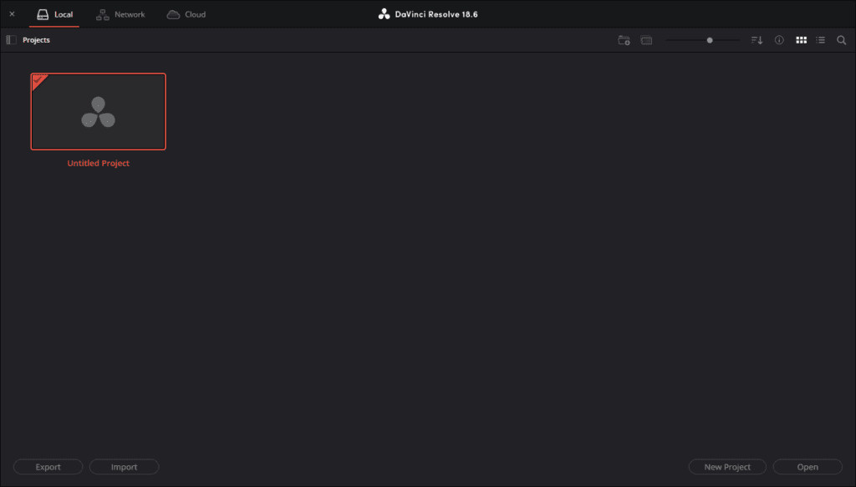856x487 pixels.
Task: Click the New Project button
Action: point(726,467)
